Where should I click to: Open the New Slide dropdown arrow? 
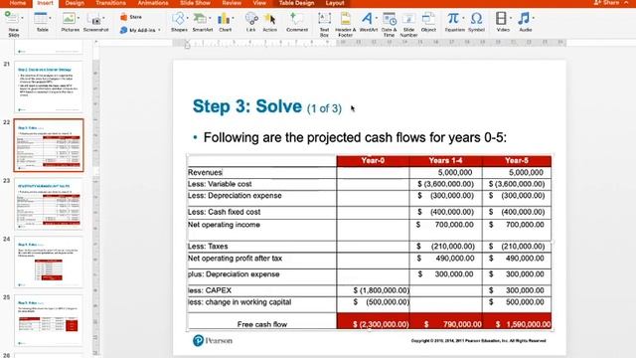click(22, 18)
